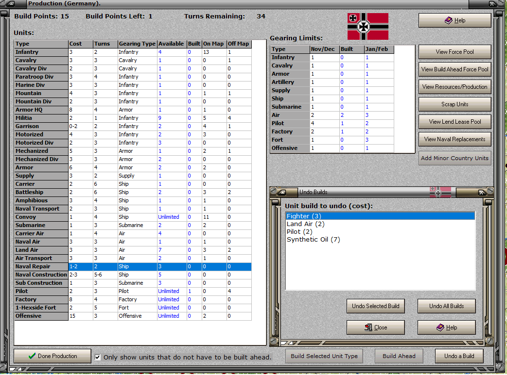Select the Paratroop Div unit row

click(x=133, y=77)
